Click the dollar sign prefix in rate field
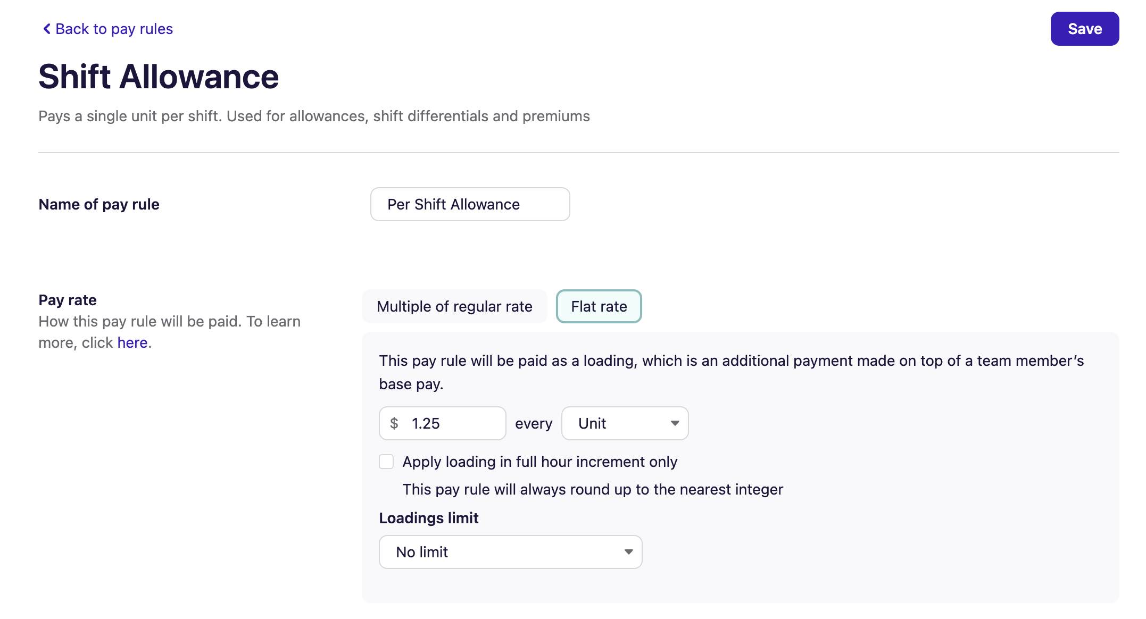Screen dimensions: 1146x619 click(x=394, y=423)
